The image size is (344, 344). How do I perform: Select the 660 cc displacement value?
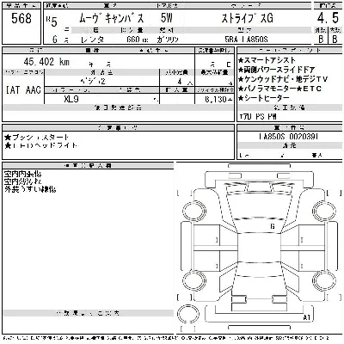pyautogui.click(x=138, y=40)
